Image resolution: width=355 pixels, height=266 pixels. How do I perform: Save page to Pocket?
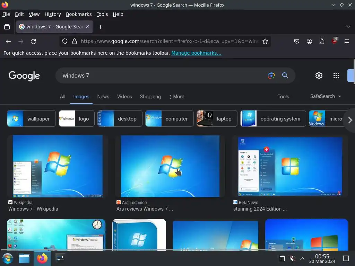click(x=297, y=42)
